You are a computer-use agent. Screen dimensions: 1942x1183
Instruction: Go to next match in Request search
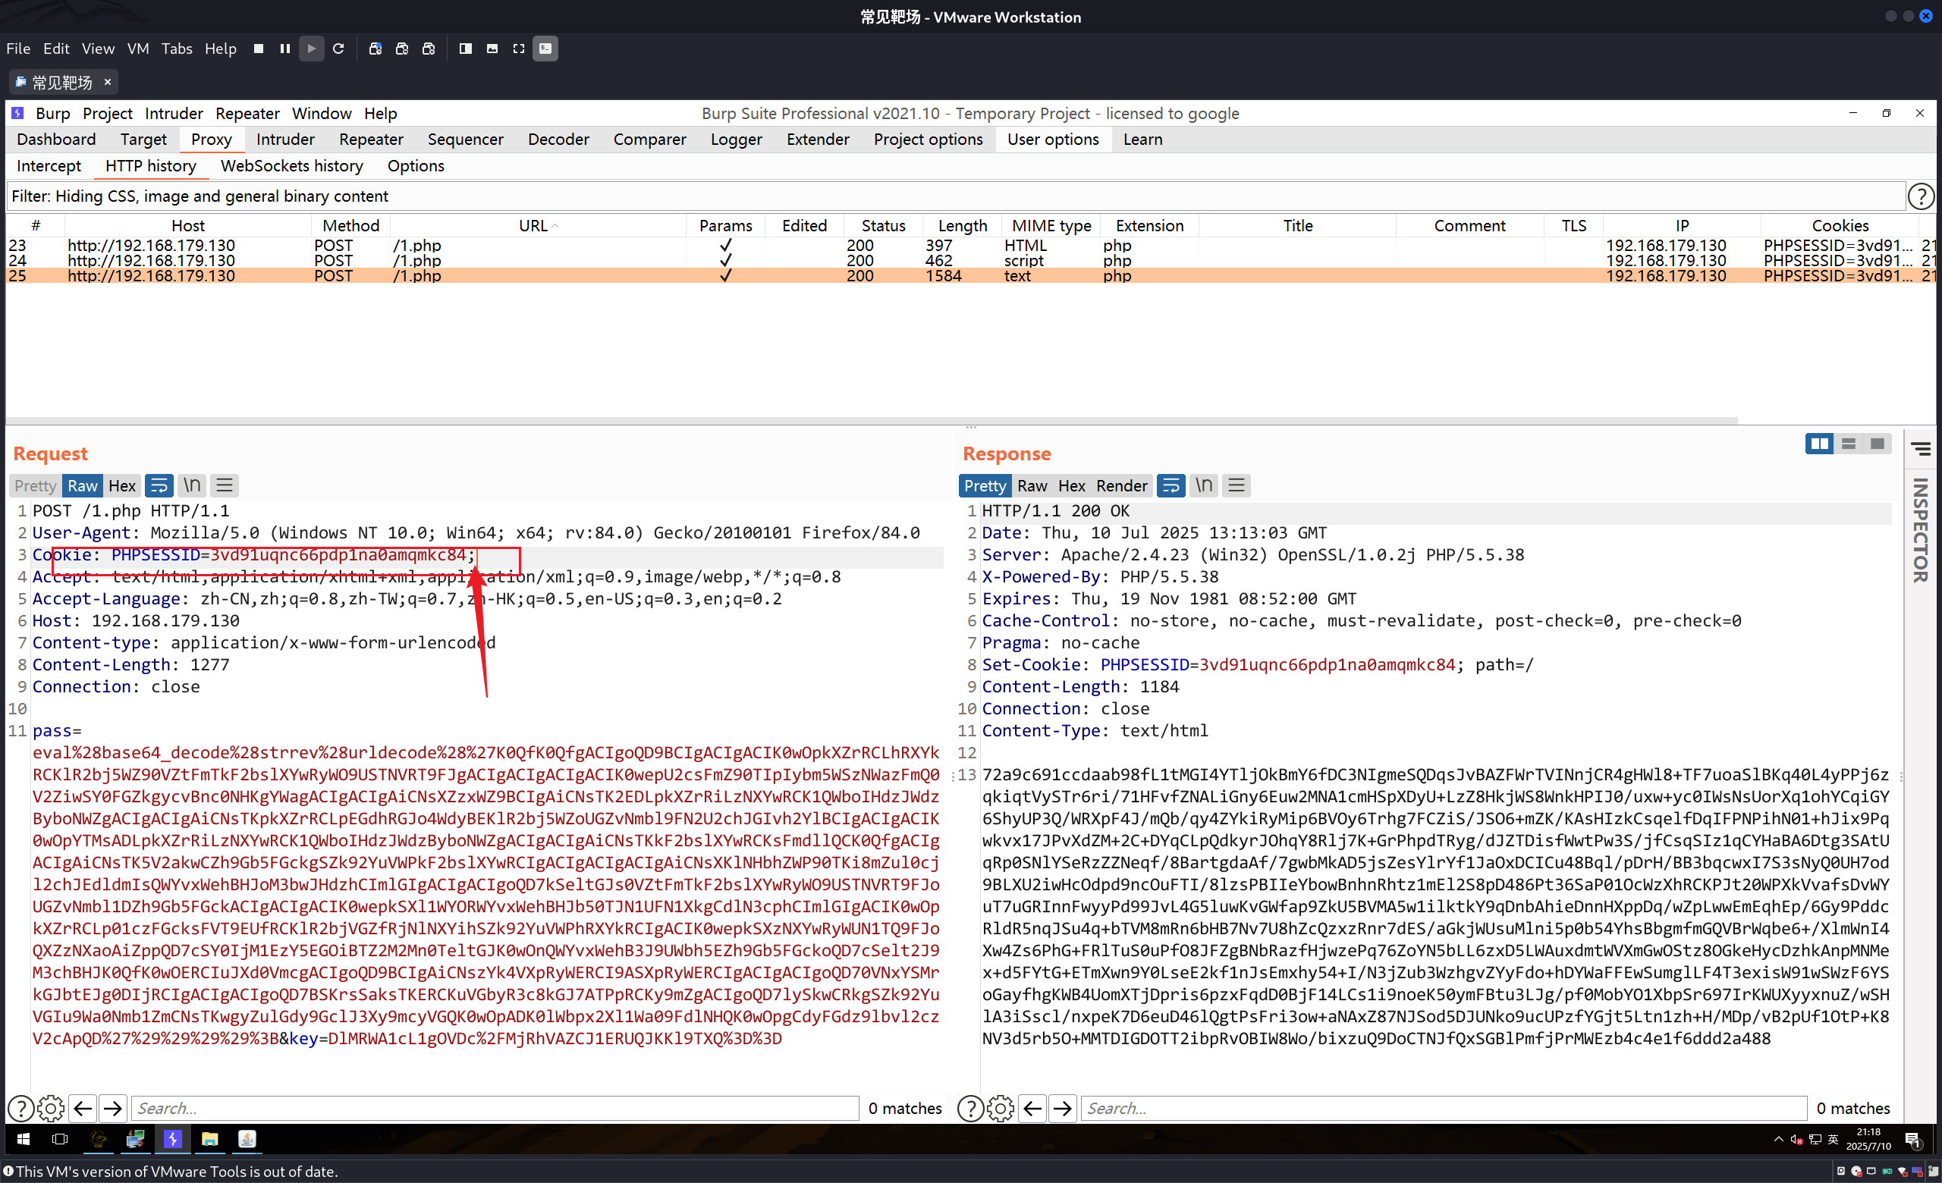pos(114,1108)
